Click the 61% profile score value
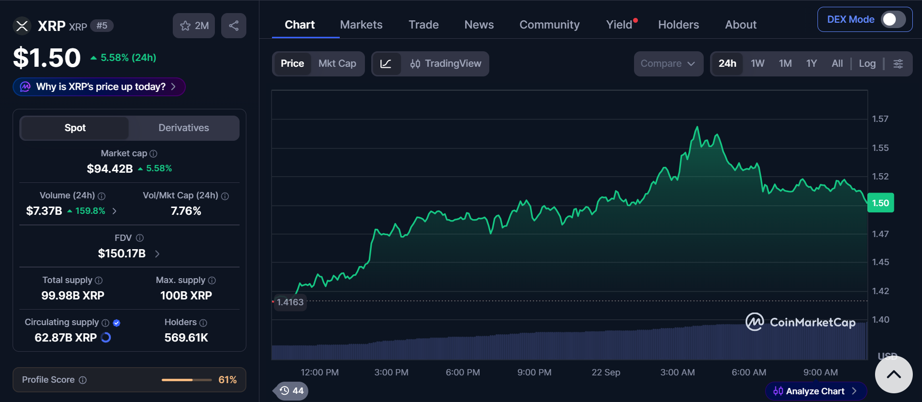The width and height of the screenshot is (922, 402). coord(227,380)
